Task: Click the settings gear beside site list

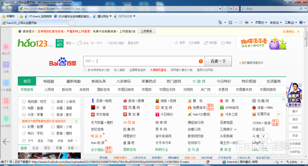Action: [x=283, y=99]
